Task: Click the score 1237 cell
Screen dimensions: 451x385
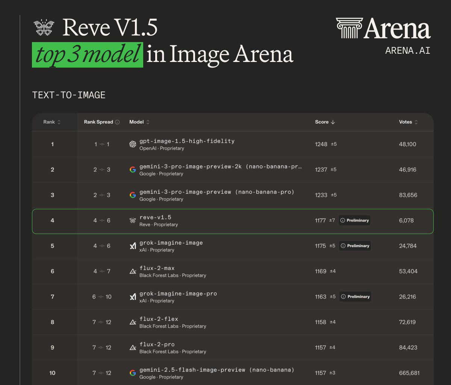Action: pyautogui.click(x=326, y=169)
